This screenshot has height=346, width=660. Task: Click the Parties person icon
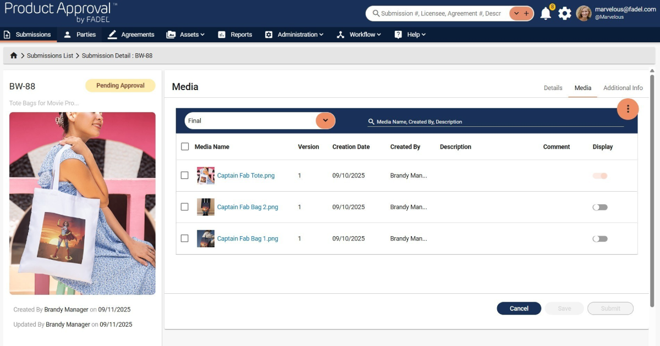68,34
